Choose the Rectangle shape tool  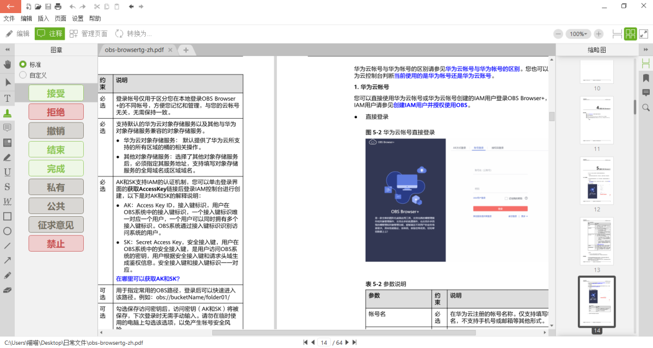(8, 216)
